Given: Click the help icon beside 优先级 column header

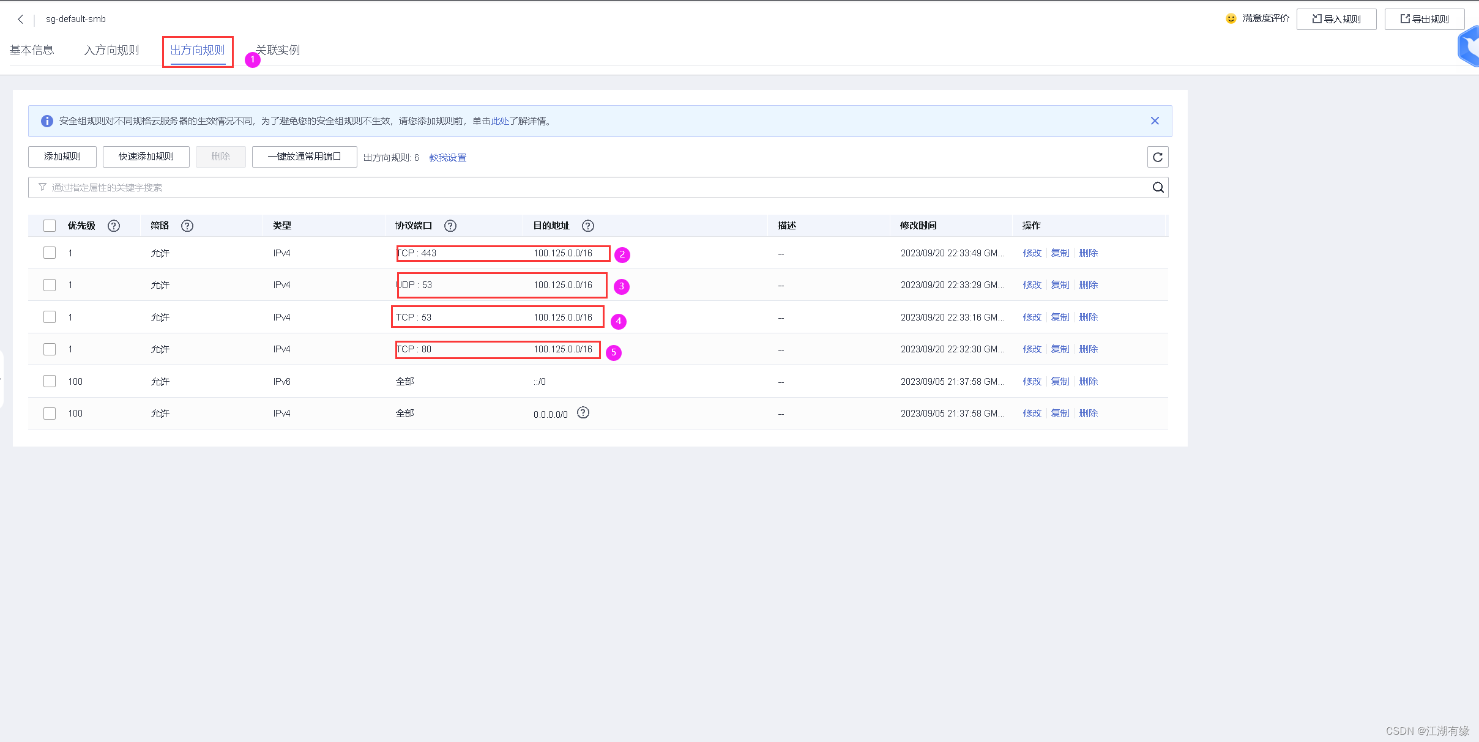Looking at the screenshot, I should (114, 226).
